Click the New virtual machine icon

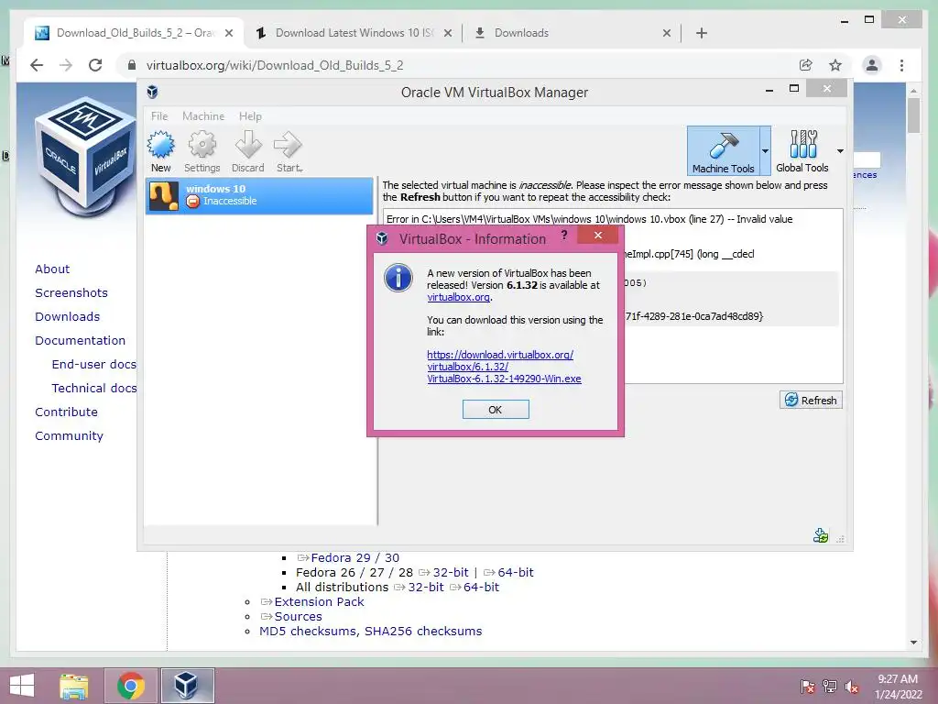tap(161, 152)
